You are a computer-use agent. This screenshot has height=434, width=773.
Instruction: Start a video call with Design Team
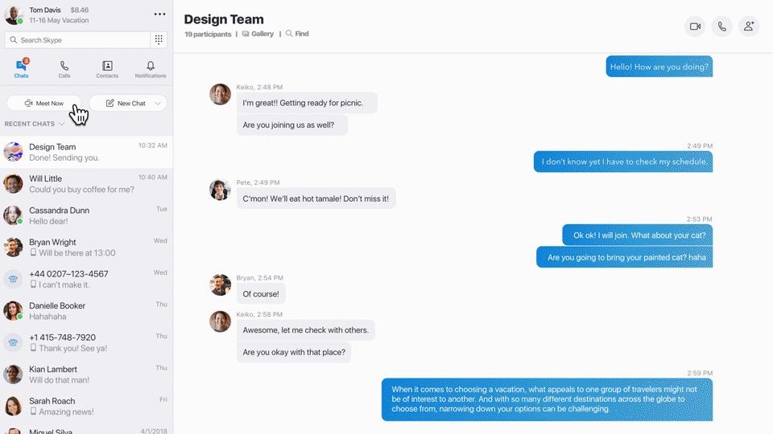click(x=695, y=27)
